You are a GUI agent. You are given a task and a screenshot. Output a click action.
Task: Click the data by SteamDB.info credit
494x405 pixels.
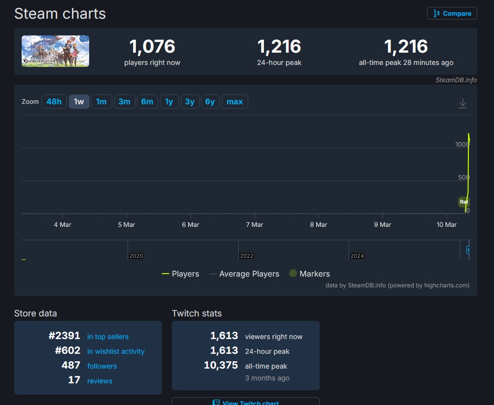coord(397,285)
